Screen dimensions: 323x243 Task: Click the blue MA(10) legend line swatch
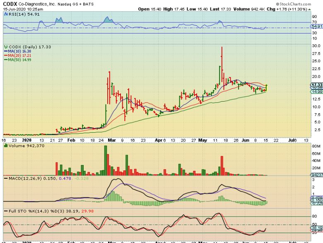click(6, 51)
